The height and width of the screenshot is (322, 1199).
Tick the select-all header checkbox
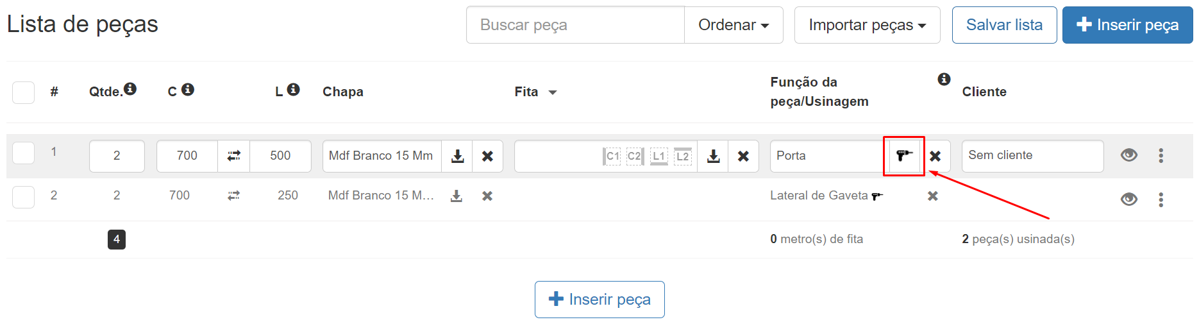(24, 92)
